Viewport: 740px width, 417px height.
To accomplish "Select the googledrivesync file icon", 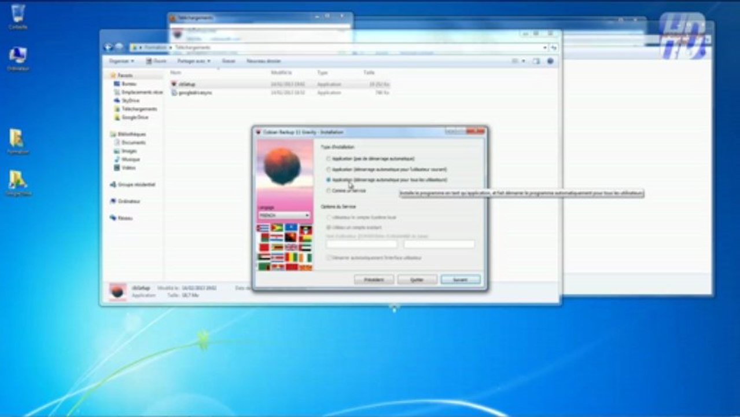I will (175, 93).
